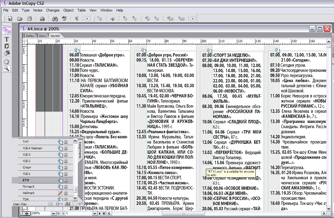Click the check out user icon in Assignments panel
334x218 pixels.
pyautogui.click(x=67, y=204)
